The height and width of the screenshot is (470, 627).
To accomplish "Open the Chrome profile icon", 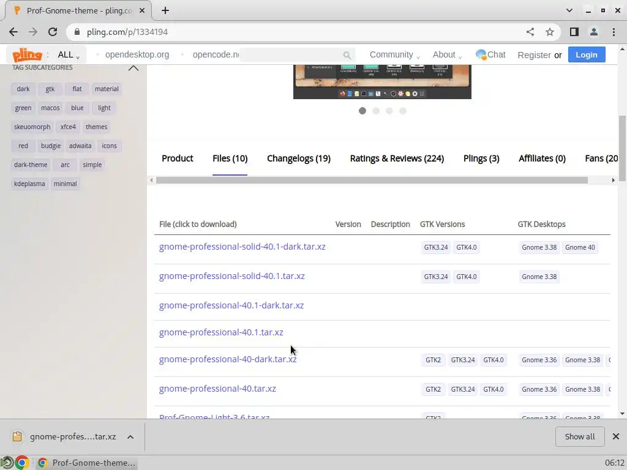I will click(x=594, y=32).
